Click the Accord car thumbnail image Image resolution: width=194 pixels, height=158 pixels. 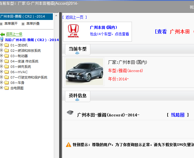[x=84, y=72]
